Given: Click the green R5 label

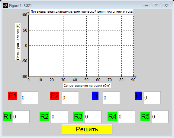Looking at the screenshot, I should pos(145,116).
